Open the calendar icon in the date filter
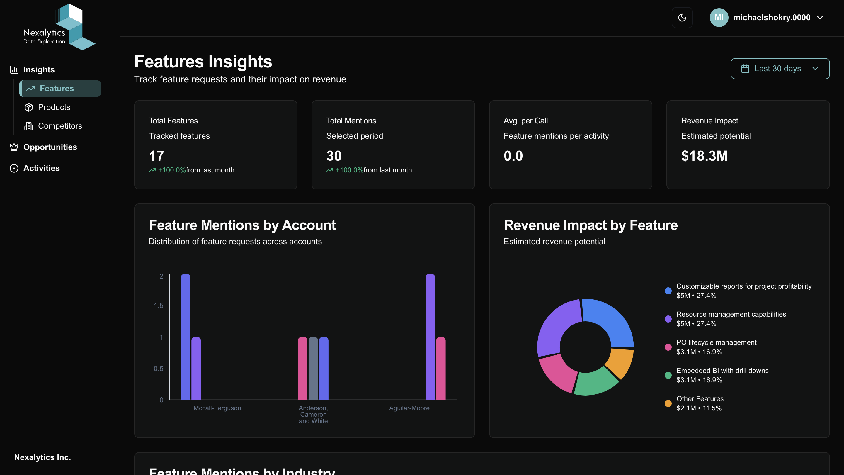This screenshot has width=844, height=475. 745,69
